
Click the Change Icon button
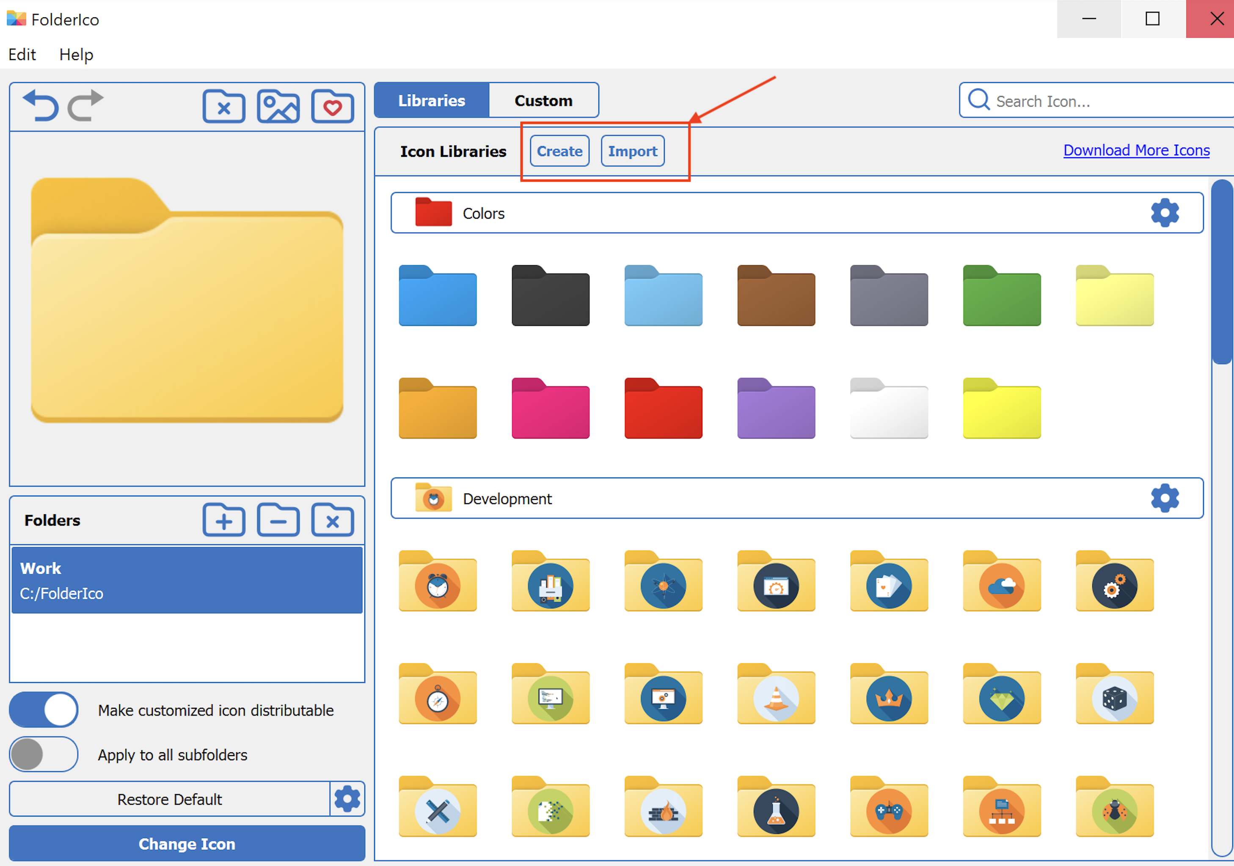pos(187,844)
